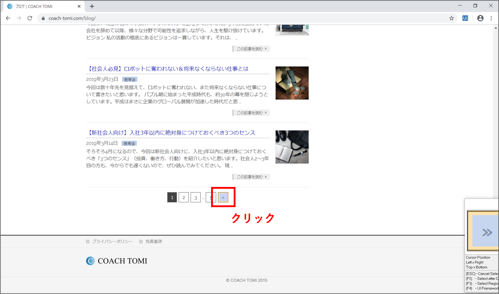
Task: Reload the current blog page
Action: pyautogui.click(x=30, y=18)
